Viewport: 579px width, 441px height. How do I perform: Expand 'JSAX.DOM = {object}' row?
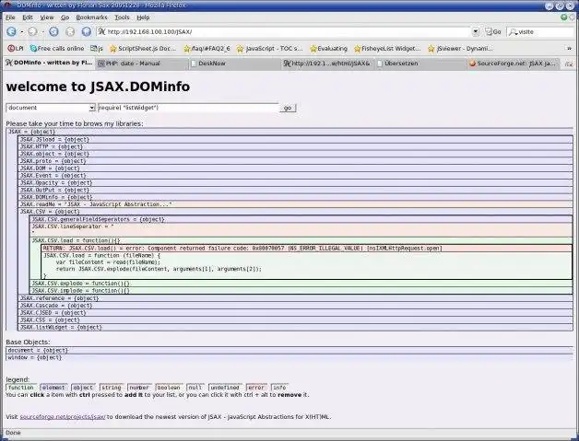(x=295, y=168)
